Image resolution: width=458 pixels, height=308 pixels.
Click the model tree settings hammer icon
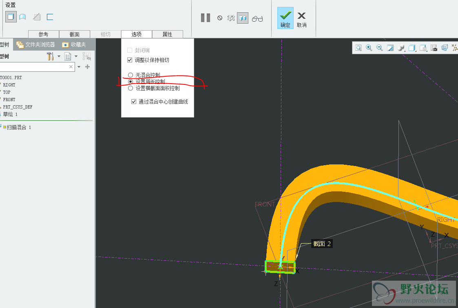(50, 56)
